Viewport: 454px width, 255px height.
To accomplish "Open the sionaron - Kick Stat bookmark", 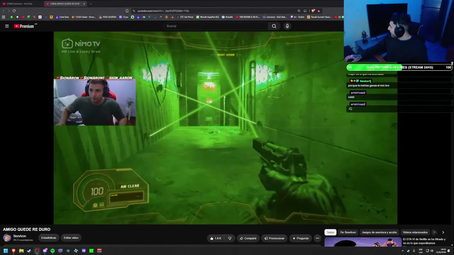I will pyautogui.click(x=275, y=17).
